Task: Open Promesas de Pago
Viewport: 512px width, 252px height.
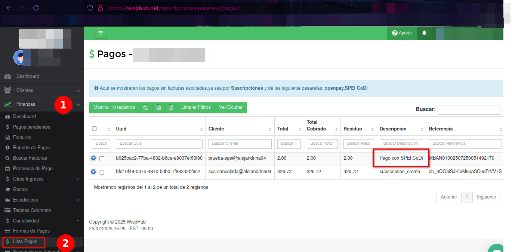Action: [x=33, y=169]
